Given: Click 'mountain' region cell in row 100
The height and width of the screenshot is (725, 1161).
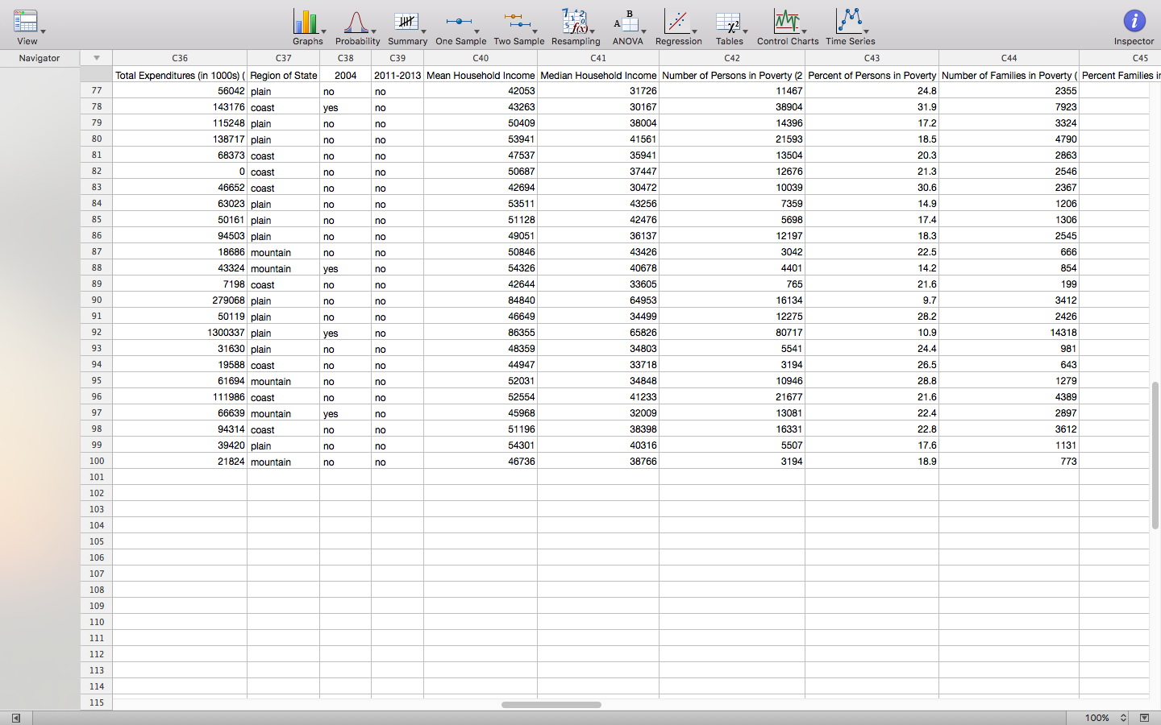Looking at the screenshot, I should [284, 462].
